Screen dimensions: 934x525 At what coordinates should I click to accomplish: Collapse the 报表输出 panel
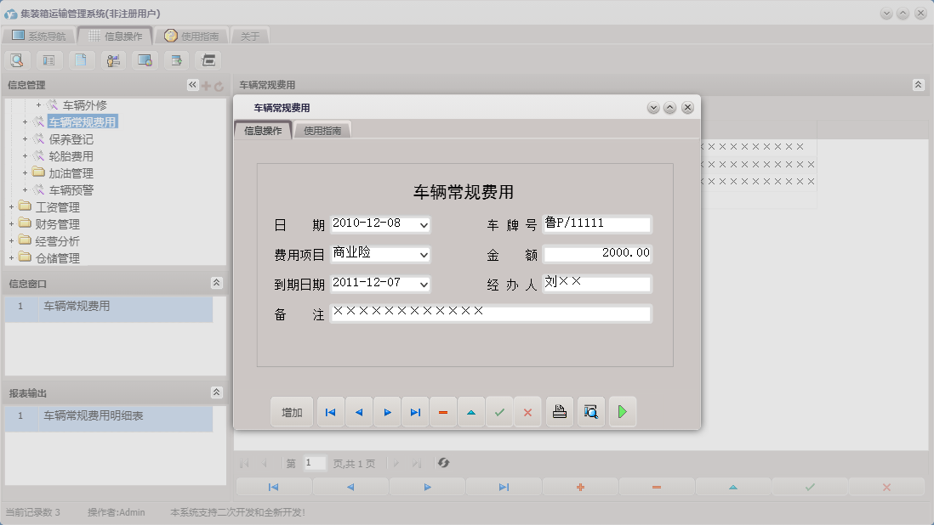217,393
